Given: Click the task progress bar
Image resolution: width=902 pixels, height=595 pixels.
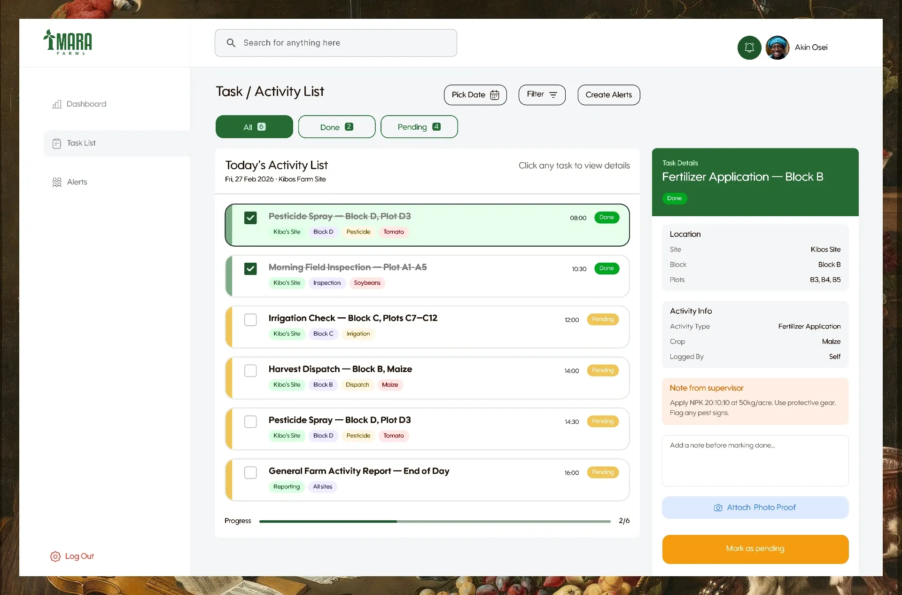Looking at the screenshot, I should point(435,521).
